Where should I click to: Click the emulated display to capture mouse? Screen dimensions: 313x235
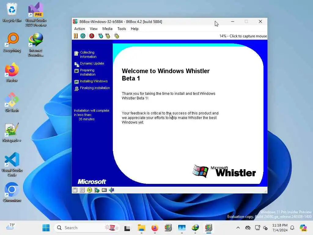click(x=169, y=113)
